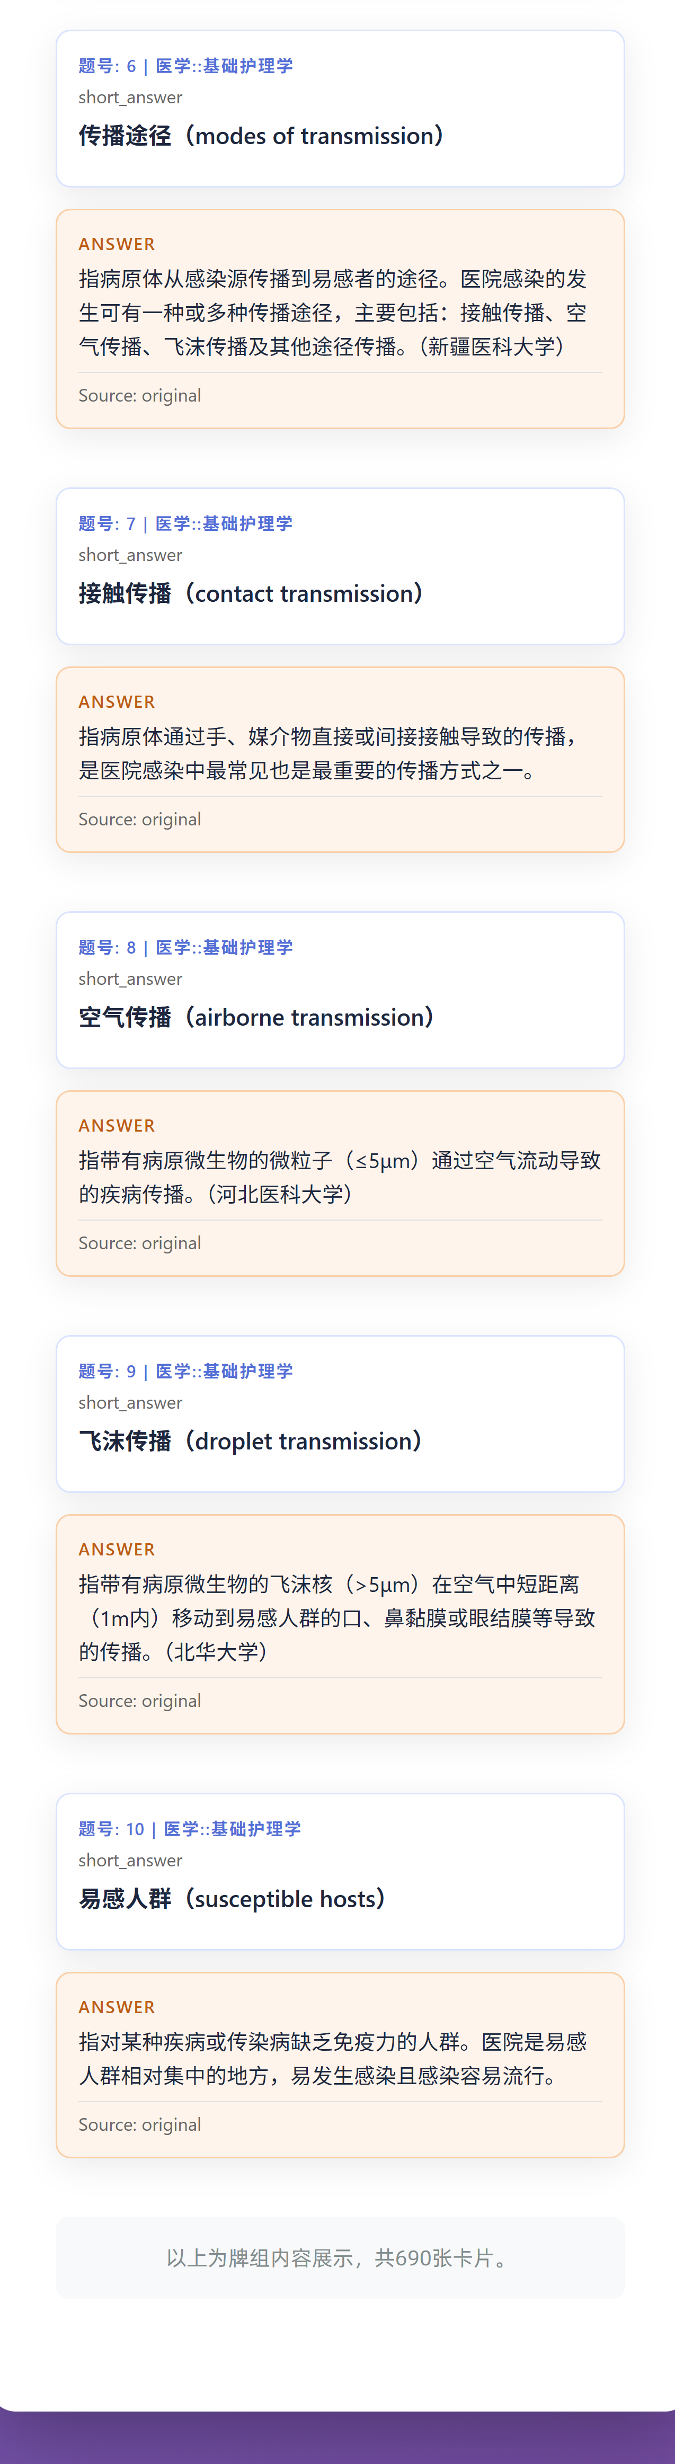Viewport: 675px width, 2464px height.
Task: Click the answer text about 感染源传播到易感者
Action: coord(333,313)
